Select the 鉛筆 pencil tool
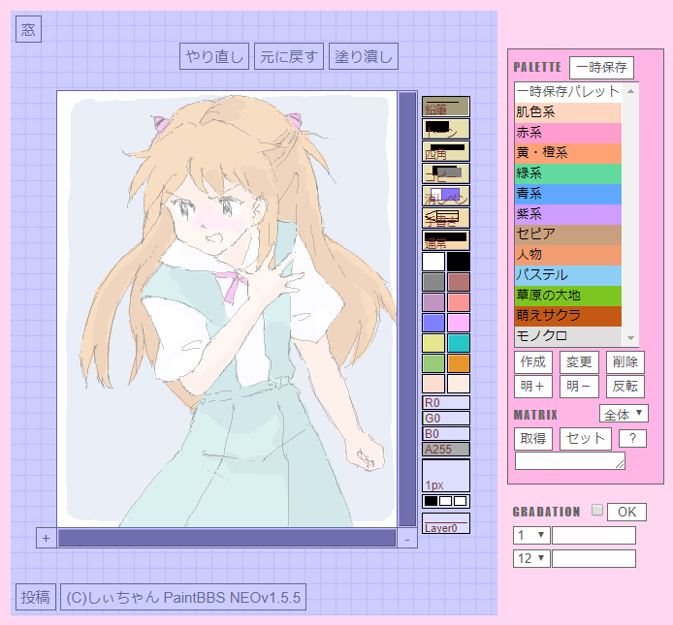 click(x=446, y=107)
